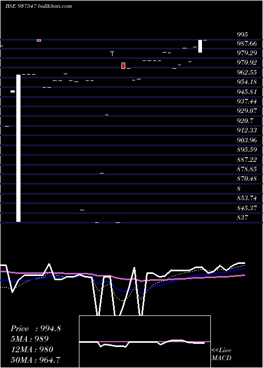The height and width of the screenshot is (368, 263).
Task: Click the red candle near 970.92 level
Action: pyautogui.click(x=123, y=66)
